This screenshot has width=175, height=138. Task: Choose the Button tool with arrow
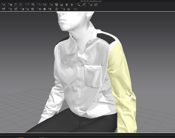[39, 9]
